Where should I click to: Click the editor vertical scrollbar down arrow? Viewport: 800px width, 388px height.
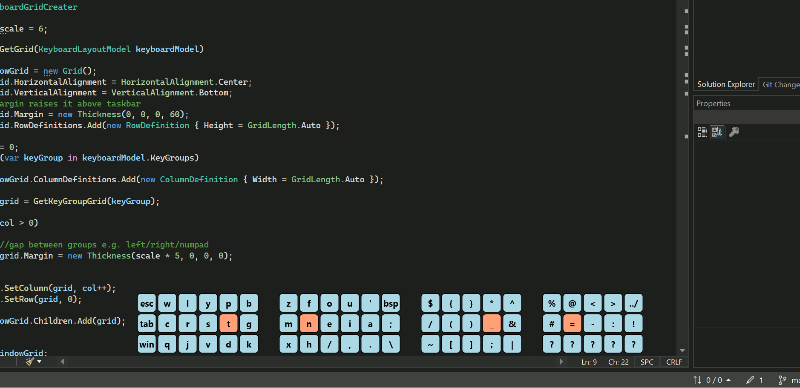682,351
